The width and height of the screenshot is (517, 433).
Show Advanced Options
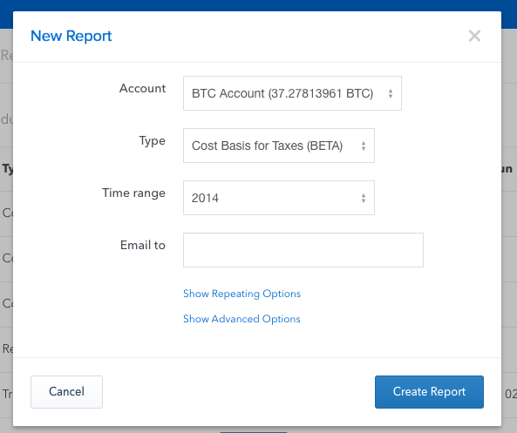click(241, 319)
